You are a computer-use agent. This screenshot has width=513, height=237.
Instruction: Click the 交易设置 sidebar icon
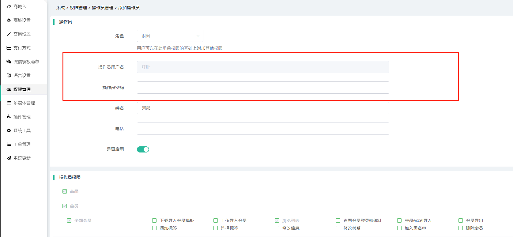tap(9, 34)
